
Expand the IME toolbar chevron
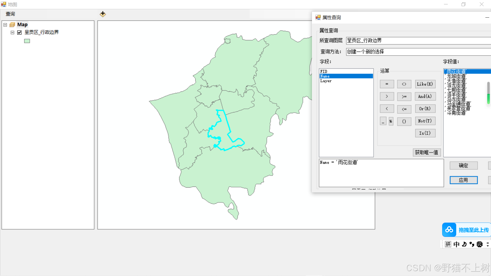[487, 244]
